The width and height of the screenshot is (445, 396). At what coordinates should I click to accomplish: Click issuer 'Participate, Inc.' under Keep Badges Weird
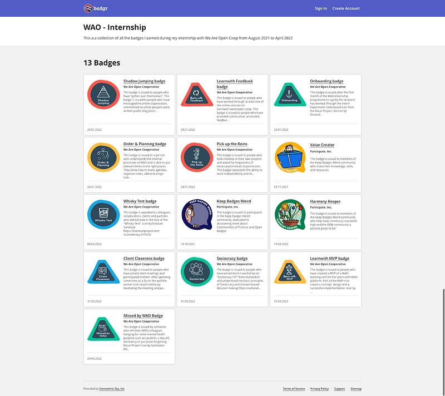point(228,207)
